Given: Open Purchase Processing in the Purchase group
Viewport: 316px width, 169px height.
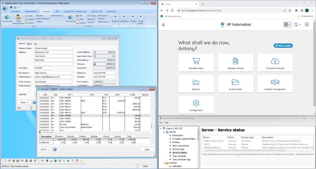Looking at the screenshot, I should pos(71,19).
